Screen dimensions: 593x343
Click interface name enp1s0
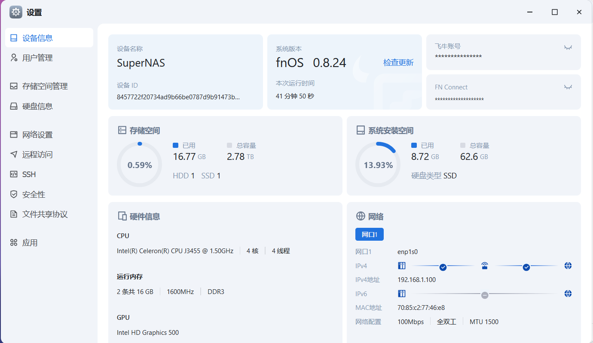tap(408, 252)
